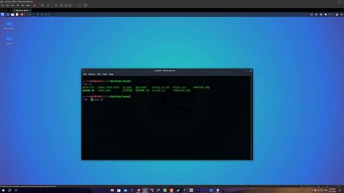Open the Windows Task View button
This screenshot has width=344, height=193.
pos(16,190)
